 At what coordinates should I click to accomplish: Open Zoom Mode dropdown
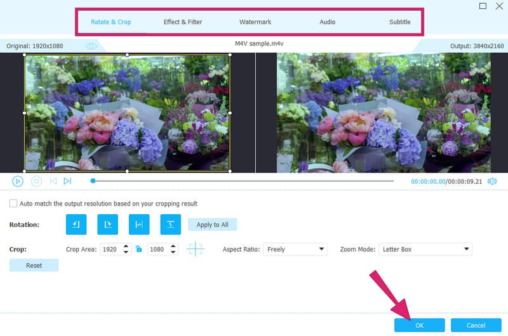coord(425,249)
